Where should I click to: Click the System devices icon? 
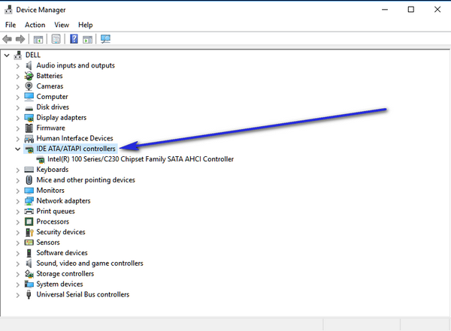[29, 284]
